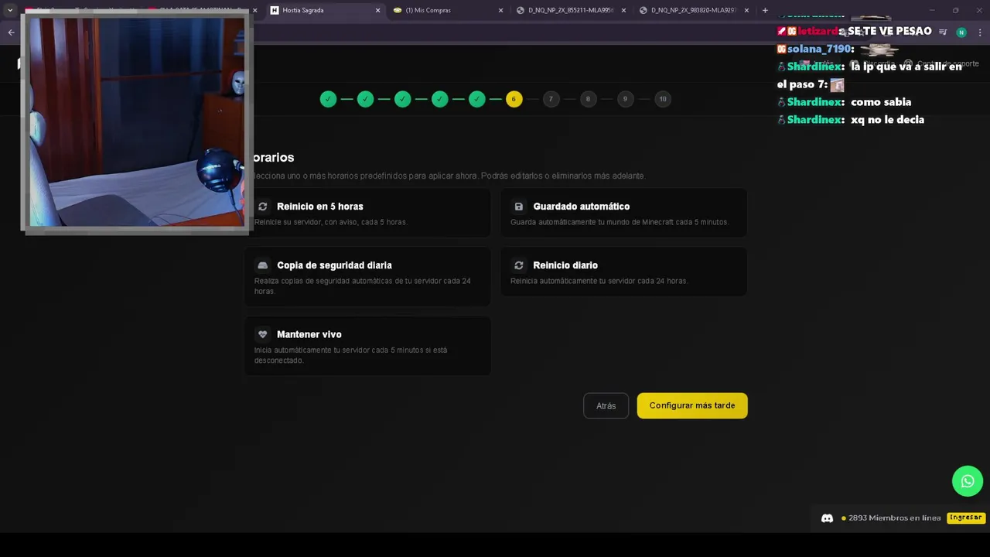Go to completed step 5 in the progress bar
This screenshot has width=990, height=557.
477,99
